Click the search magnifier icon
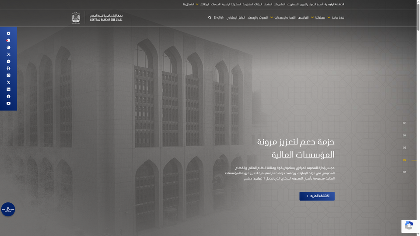 click(210, 18)
